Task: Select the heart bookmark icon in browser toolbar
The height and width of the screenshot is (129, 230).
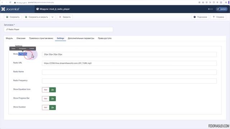Action: tap(214, 3)
